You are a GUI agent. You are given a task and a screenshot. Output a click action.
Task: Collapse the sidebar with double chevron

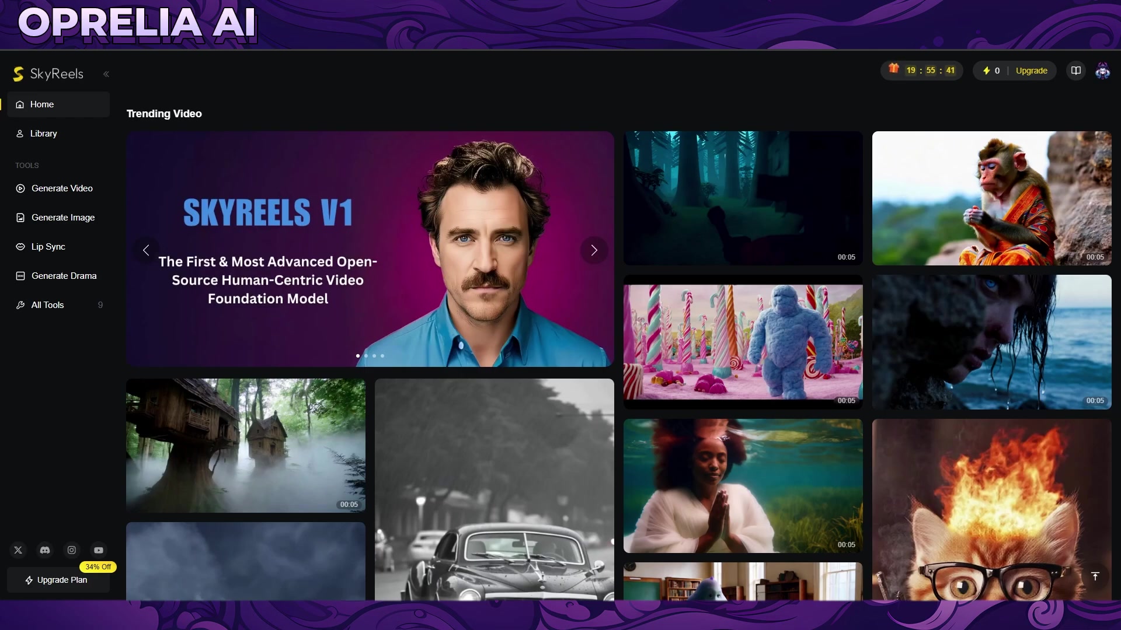click(x=106, y=73)
